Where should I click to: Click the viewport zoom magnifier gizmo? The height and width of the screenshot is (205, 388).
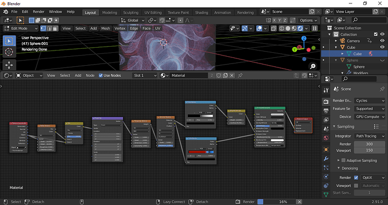tap(313, 66)
